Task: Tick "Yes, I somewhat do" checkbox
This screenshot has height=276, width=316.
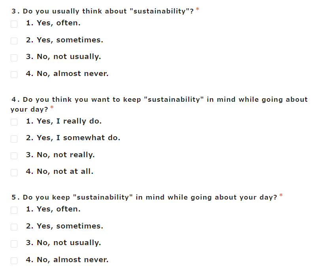Action: (14, 139)
